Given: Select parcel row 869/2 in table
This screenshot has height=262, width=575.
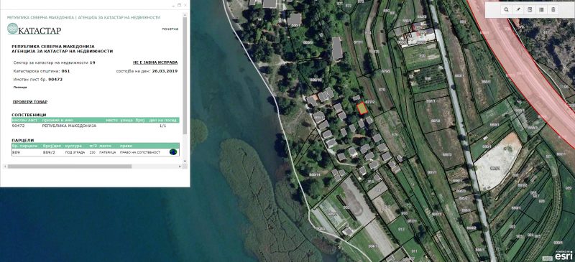Looking at the screenshot, I should pyautogui.click(x=96, y=152).
